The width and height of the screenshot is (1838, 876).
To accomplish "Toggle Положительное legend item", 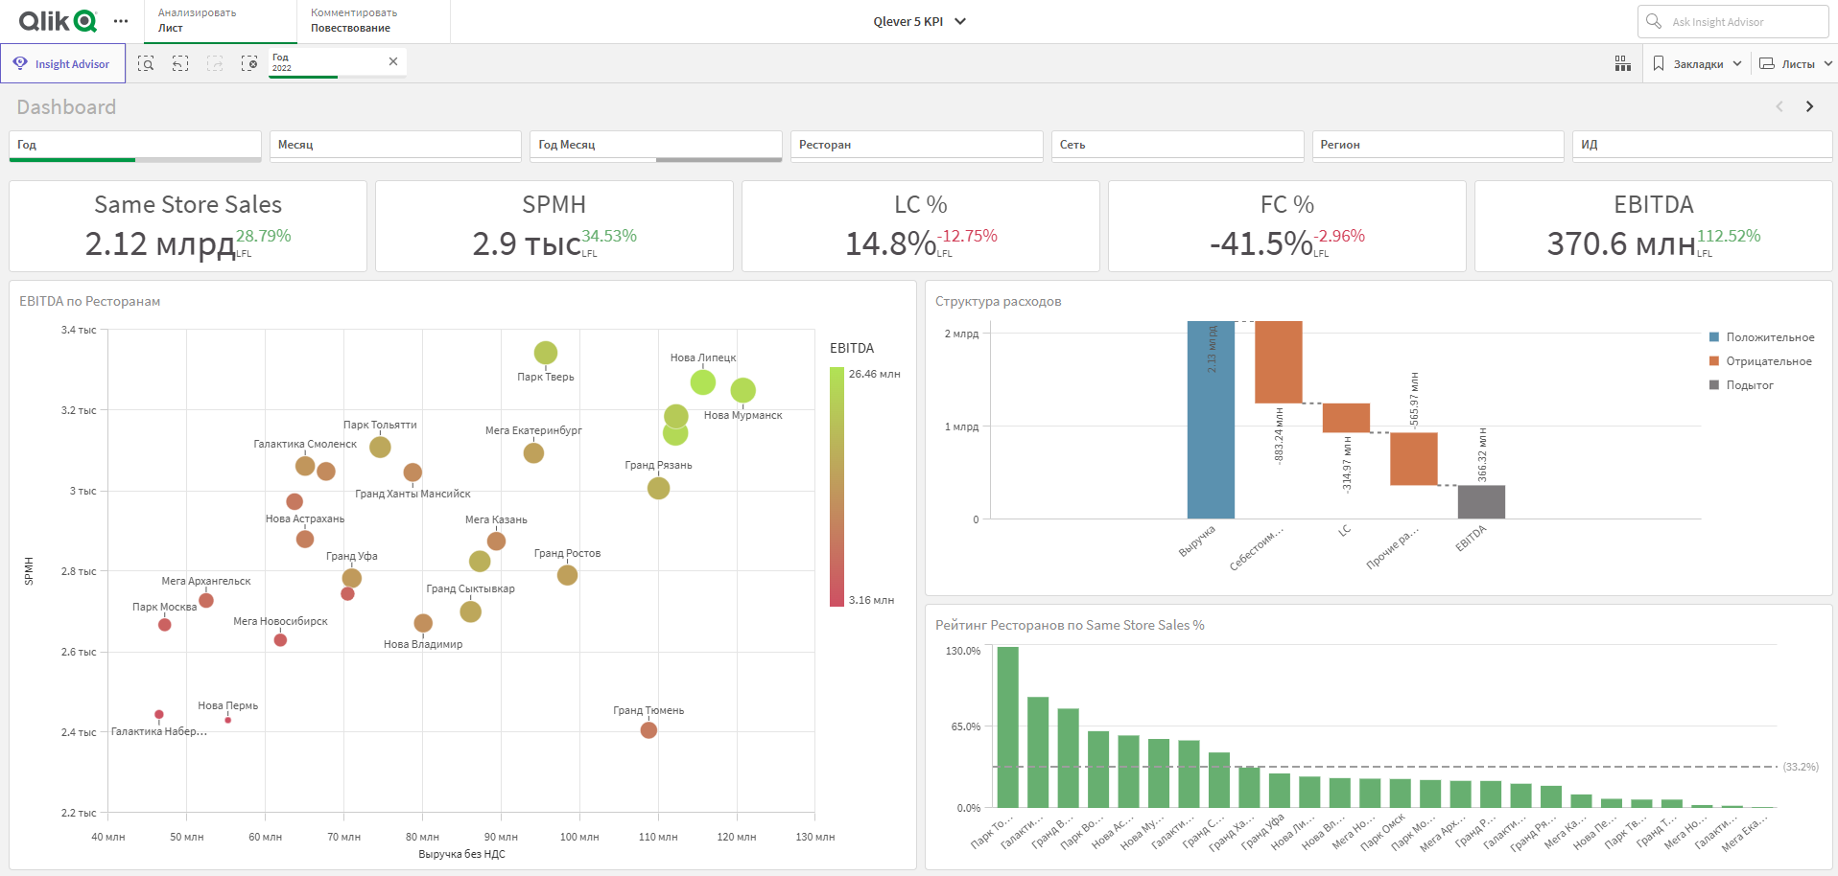I will pyautogui.click(x=1762, y=337).
